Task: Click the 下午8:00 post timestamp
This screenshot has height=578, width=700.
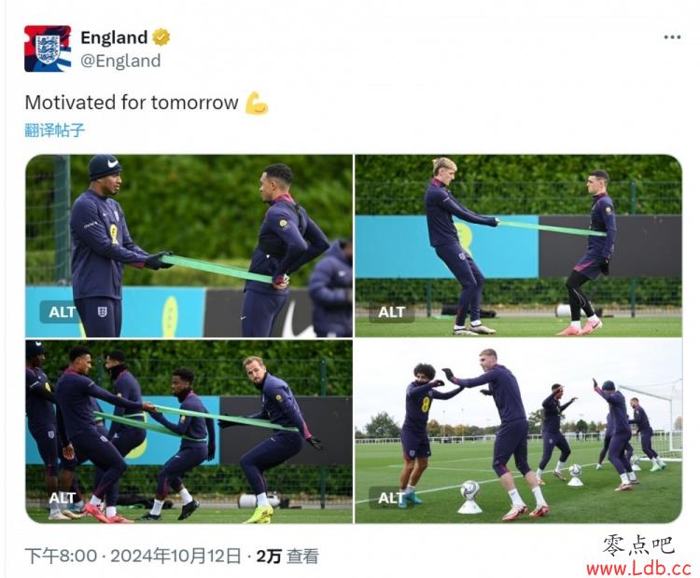Action: point(61,557)
